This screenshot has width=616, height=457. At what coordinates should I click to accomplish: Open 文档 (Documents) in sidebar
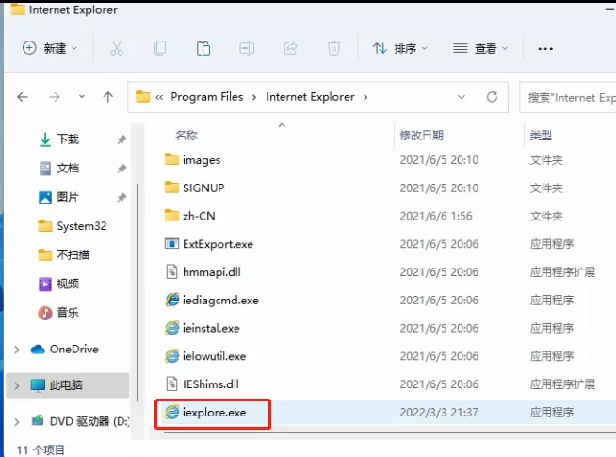point(59,168)
